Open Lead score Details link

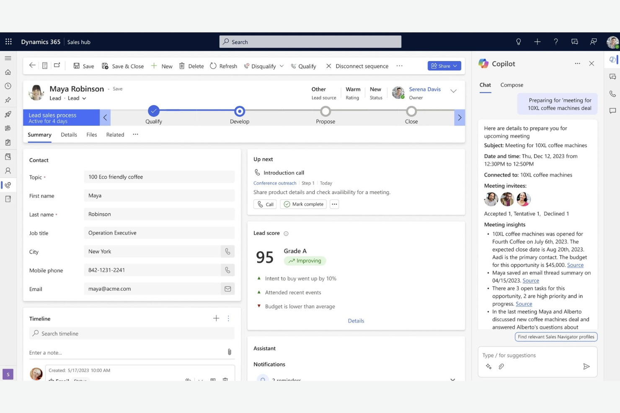click(356, 321)
